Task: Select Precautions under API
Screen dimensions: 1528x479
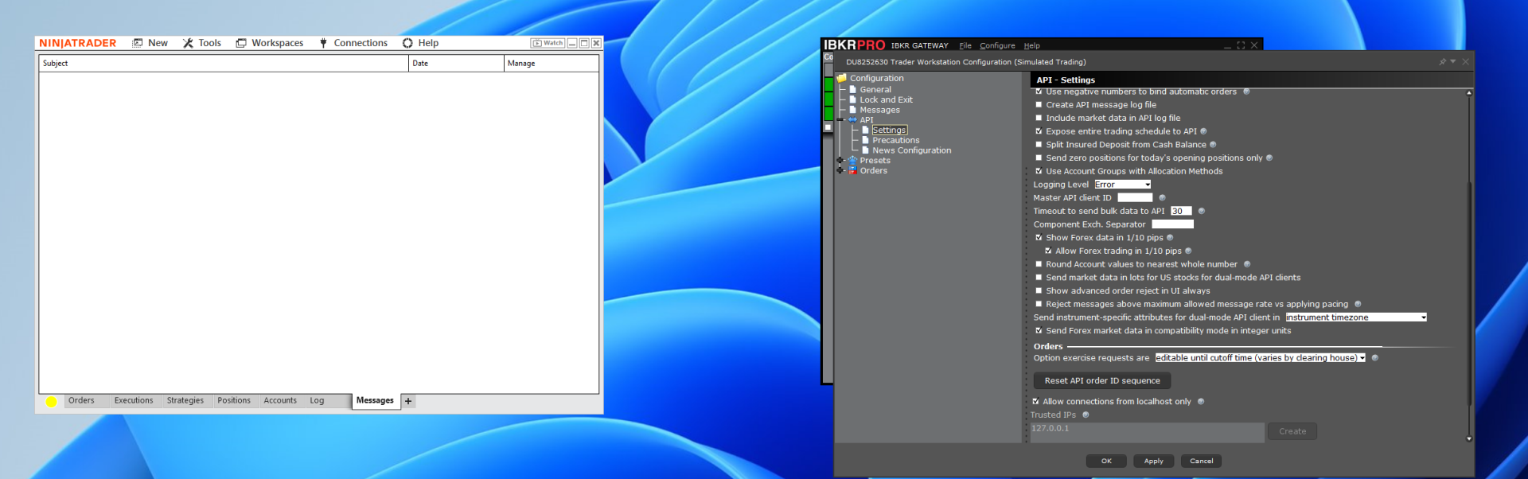Action: point(895,141)
